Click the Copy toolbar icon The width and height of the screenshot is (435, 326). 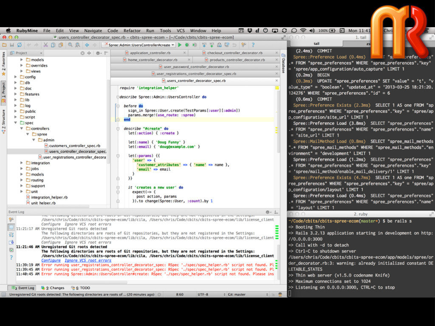(x=53, y=45)
